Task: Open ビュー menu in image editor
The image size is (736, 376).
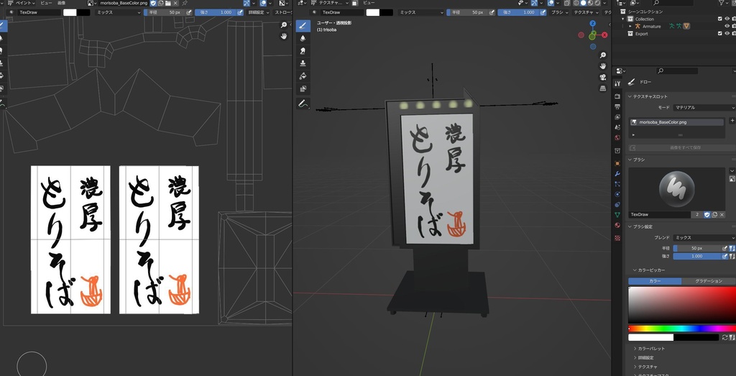Action: pos(46,3)
